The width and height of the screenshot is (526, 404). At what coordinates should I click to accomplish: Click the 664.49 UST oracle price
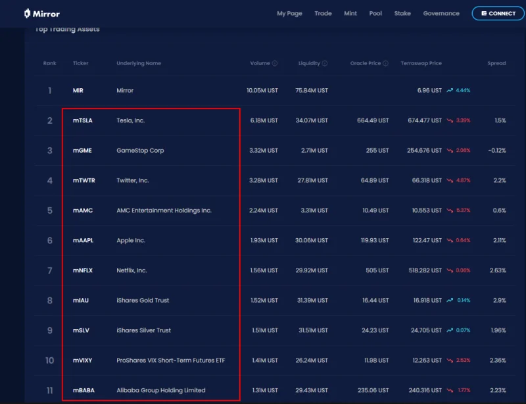(373, 120)
